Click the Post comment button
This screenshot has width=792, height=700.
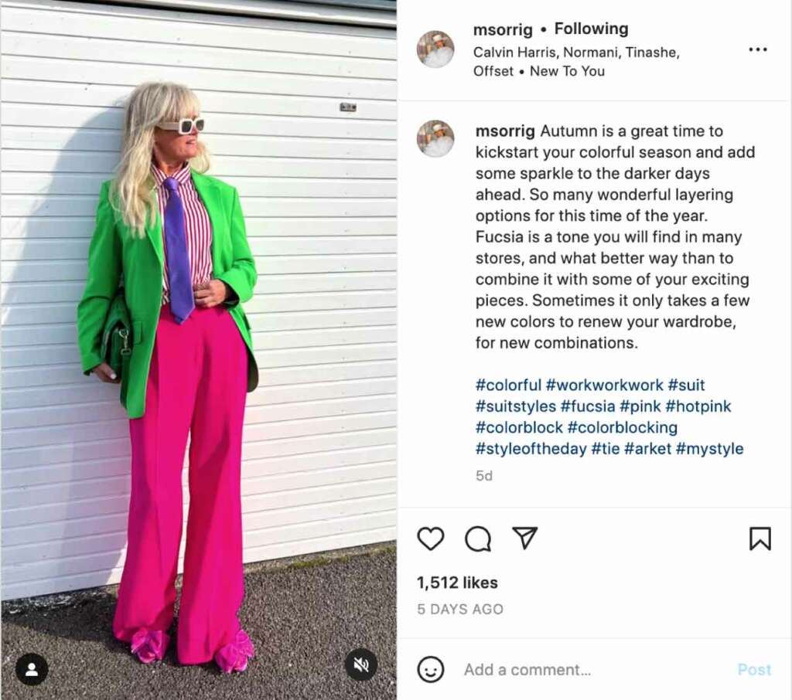754,670
